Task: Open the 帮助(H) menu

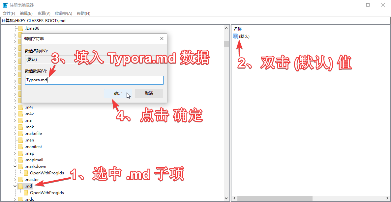Action: click(x=83, y=13)
